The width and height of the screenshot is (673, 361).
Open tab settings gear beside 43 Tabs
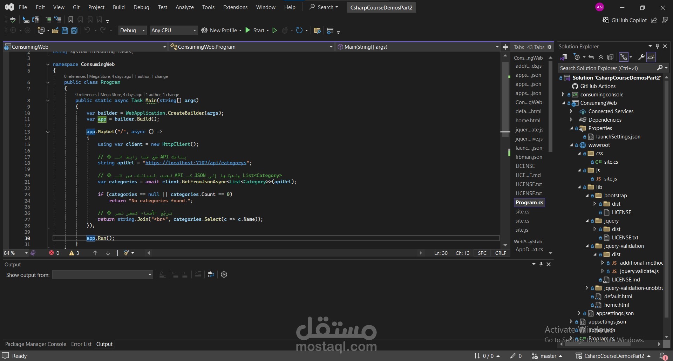pos(549,47)
